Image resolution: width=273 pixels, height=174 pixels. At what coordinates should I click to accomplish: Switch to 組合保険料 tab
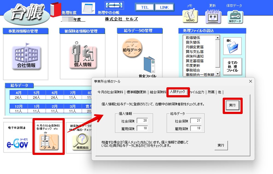pos(158,92)
